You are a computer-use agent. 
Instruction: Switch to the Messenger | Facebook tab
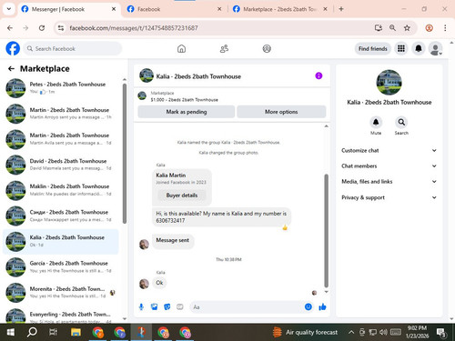pos(68,9)
